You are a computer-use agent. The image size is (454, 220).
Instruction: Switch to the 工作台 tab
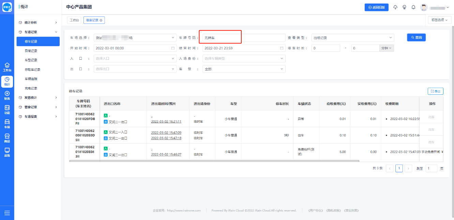coord(74,20)
